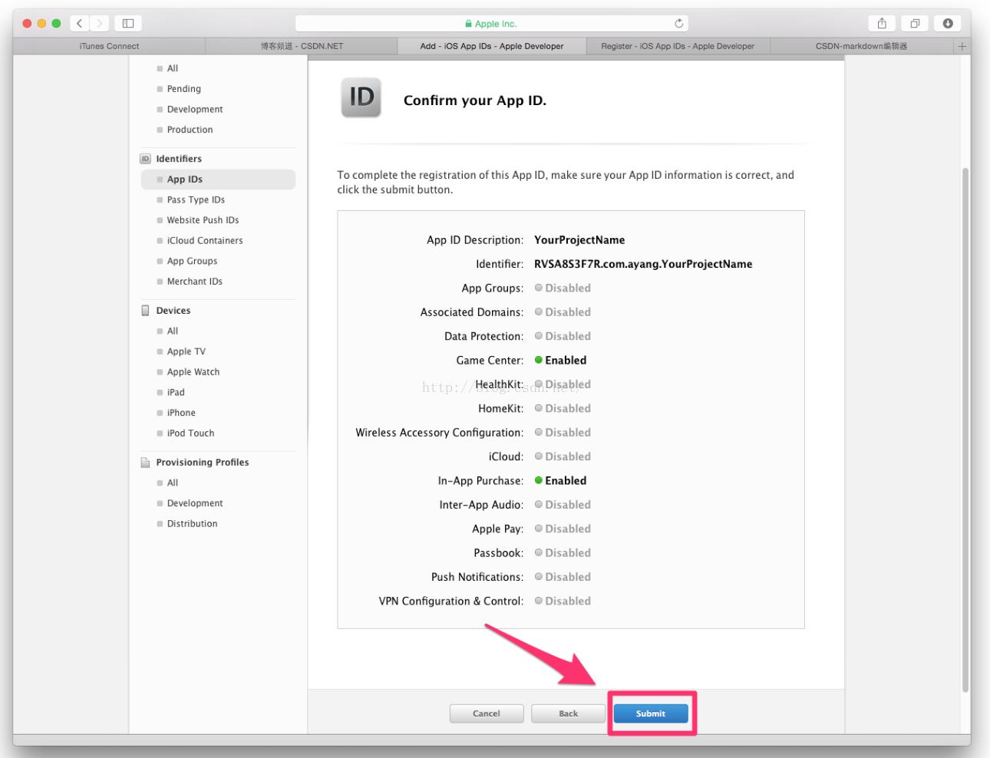
Task: Show all tabs overview icon
Action: coord(915,24)
